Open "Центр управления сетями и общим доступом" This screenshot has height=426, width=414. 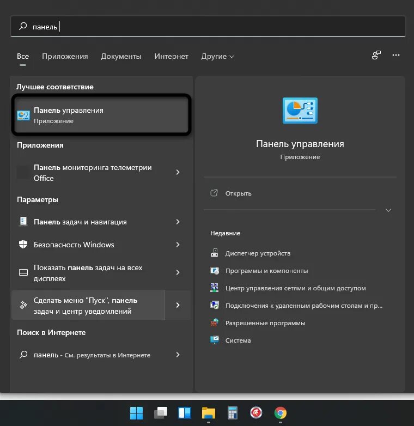click(296, 288)
